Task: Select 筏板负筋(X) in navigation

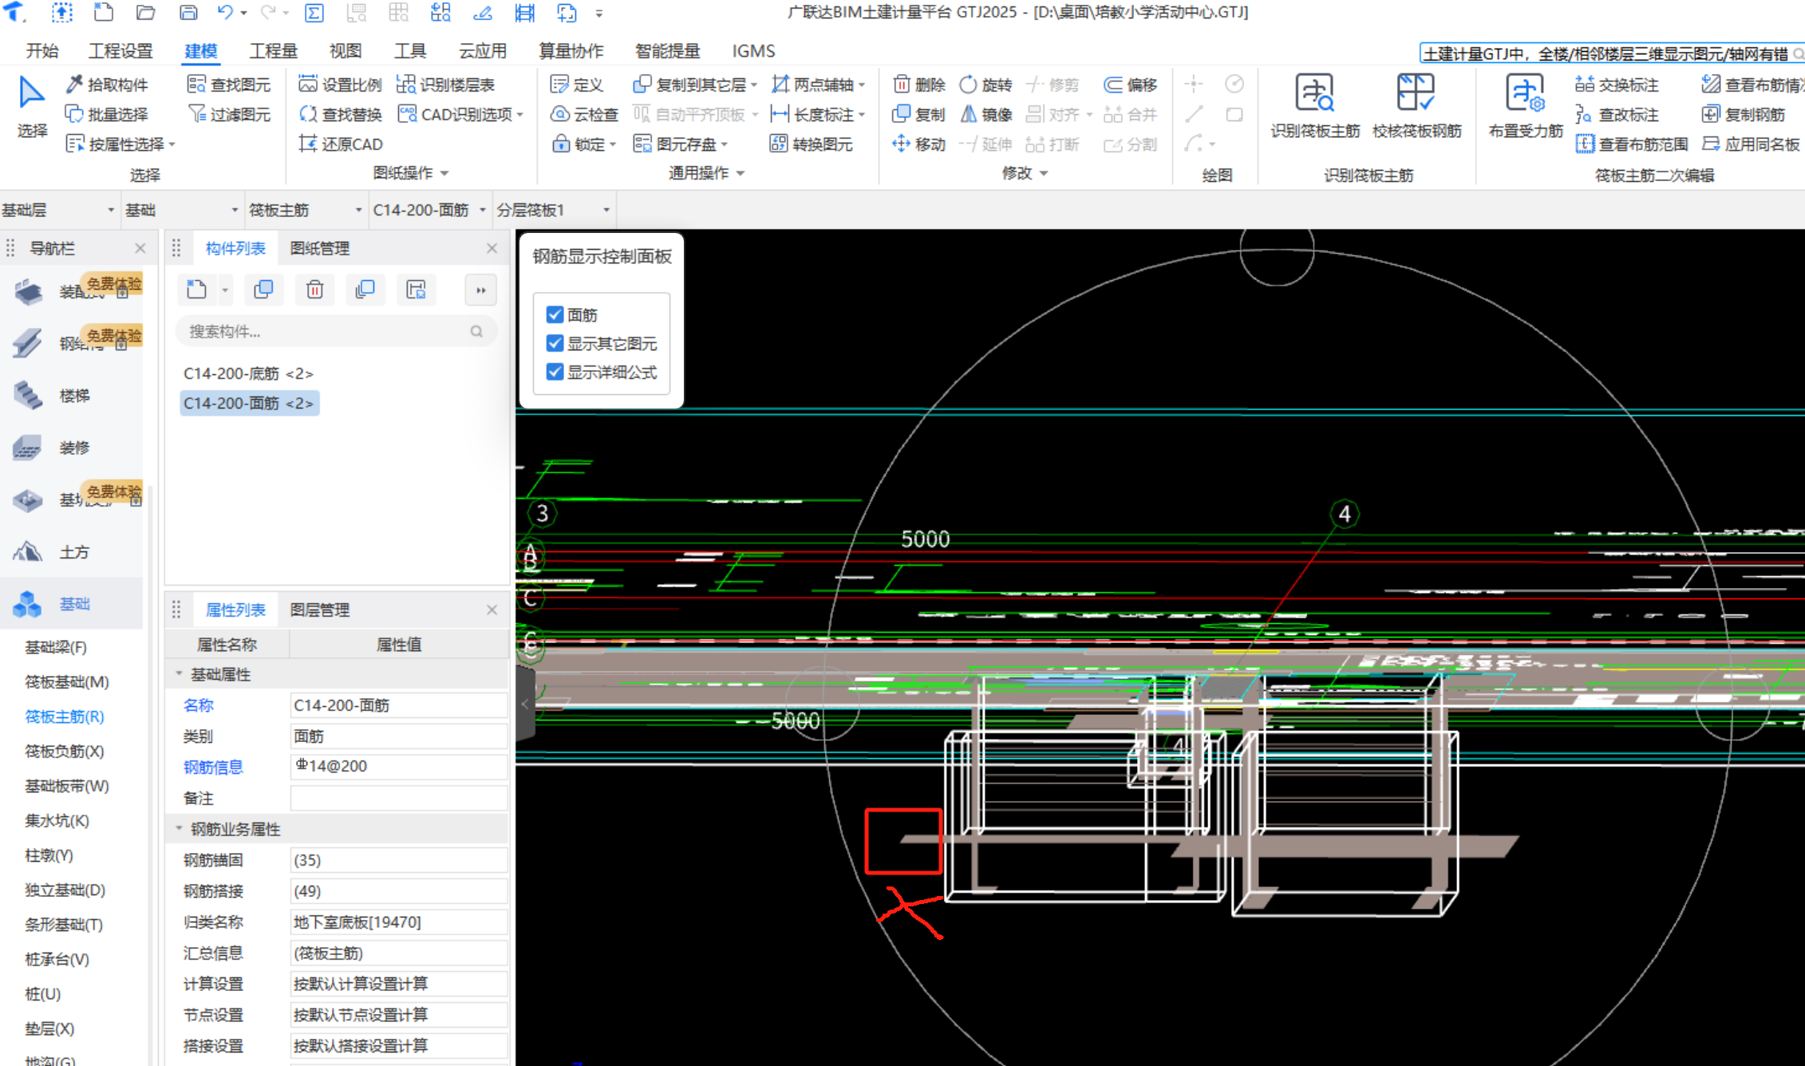Action: coord(65,751)
